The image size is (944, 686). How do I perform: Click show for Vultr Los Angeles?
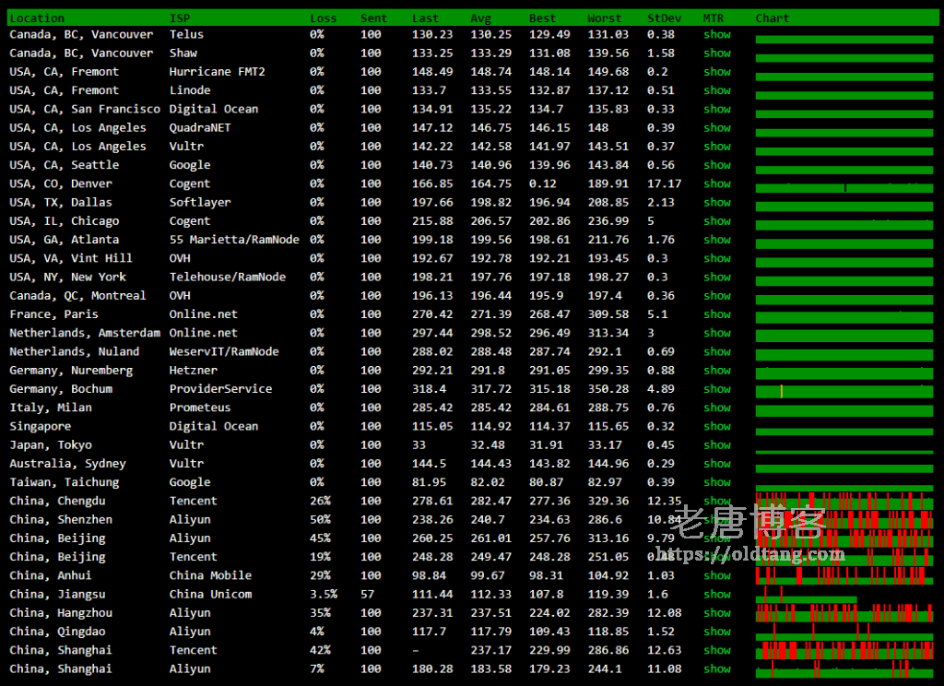(x=717, y=147)
